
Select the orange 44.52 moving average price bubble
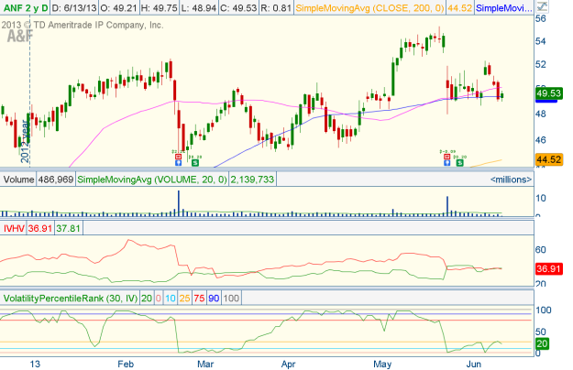[x=548, y=159]
